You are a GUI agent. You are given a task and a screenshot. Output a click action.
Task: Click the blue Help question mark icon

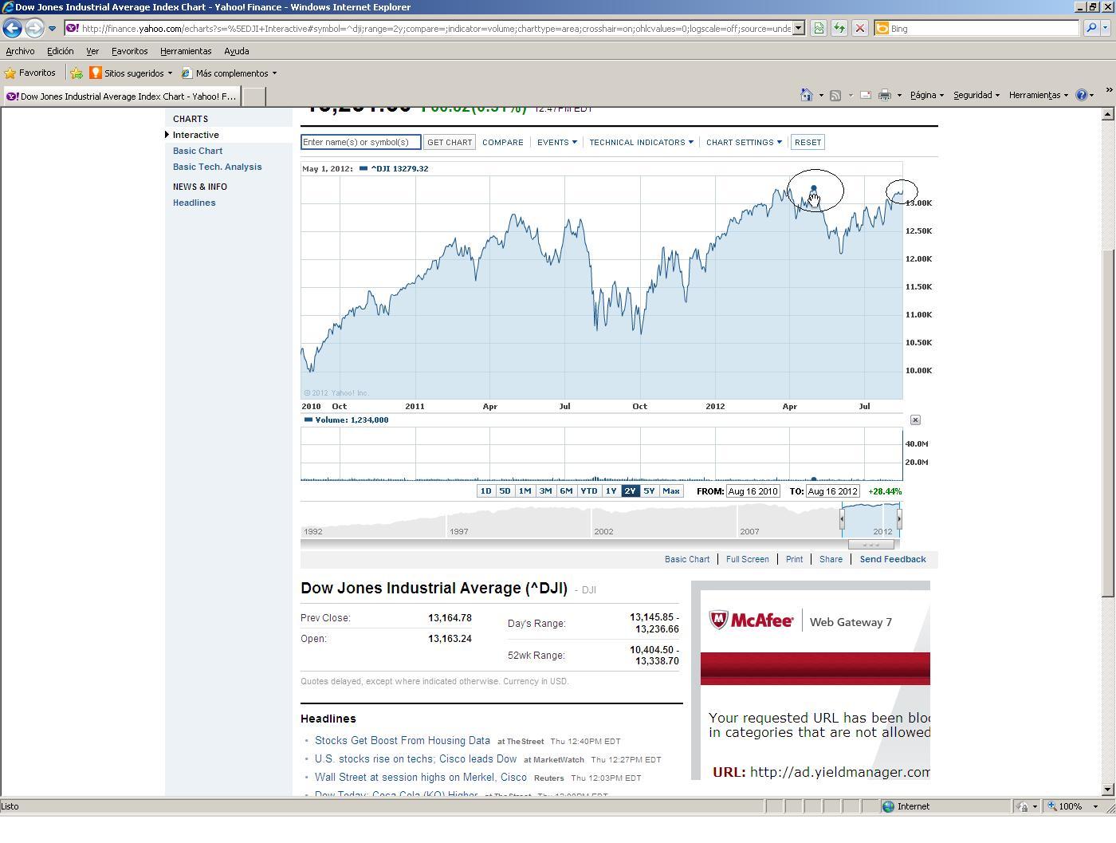[1082, 95]
